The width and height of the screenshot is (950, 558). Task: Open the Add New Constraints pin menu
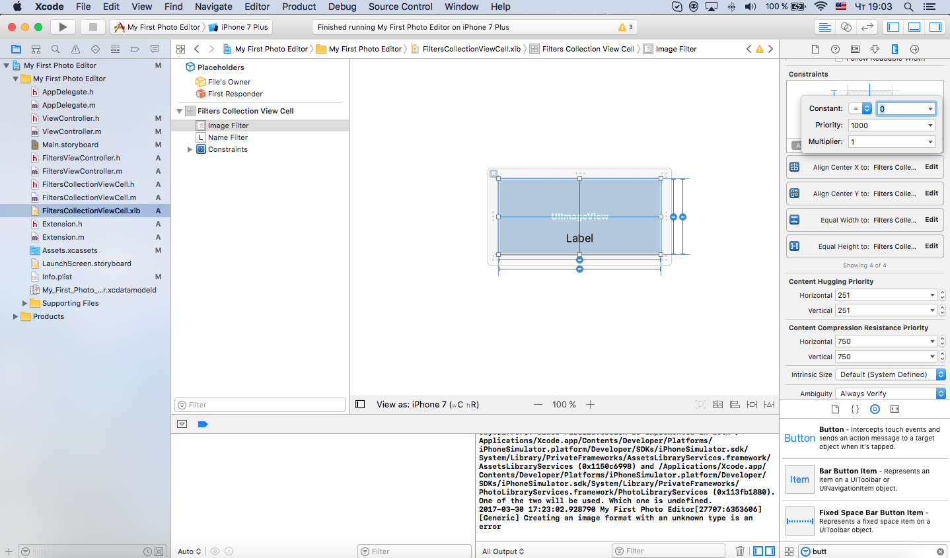[752, 404]
